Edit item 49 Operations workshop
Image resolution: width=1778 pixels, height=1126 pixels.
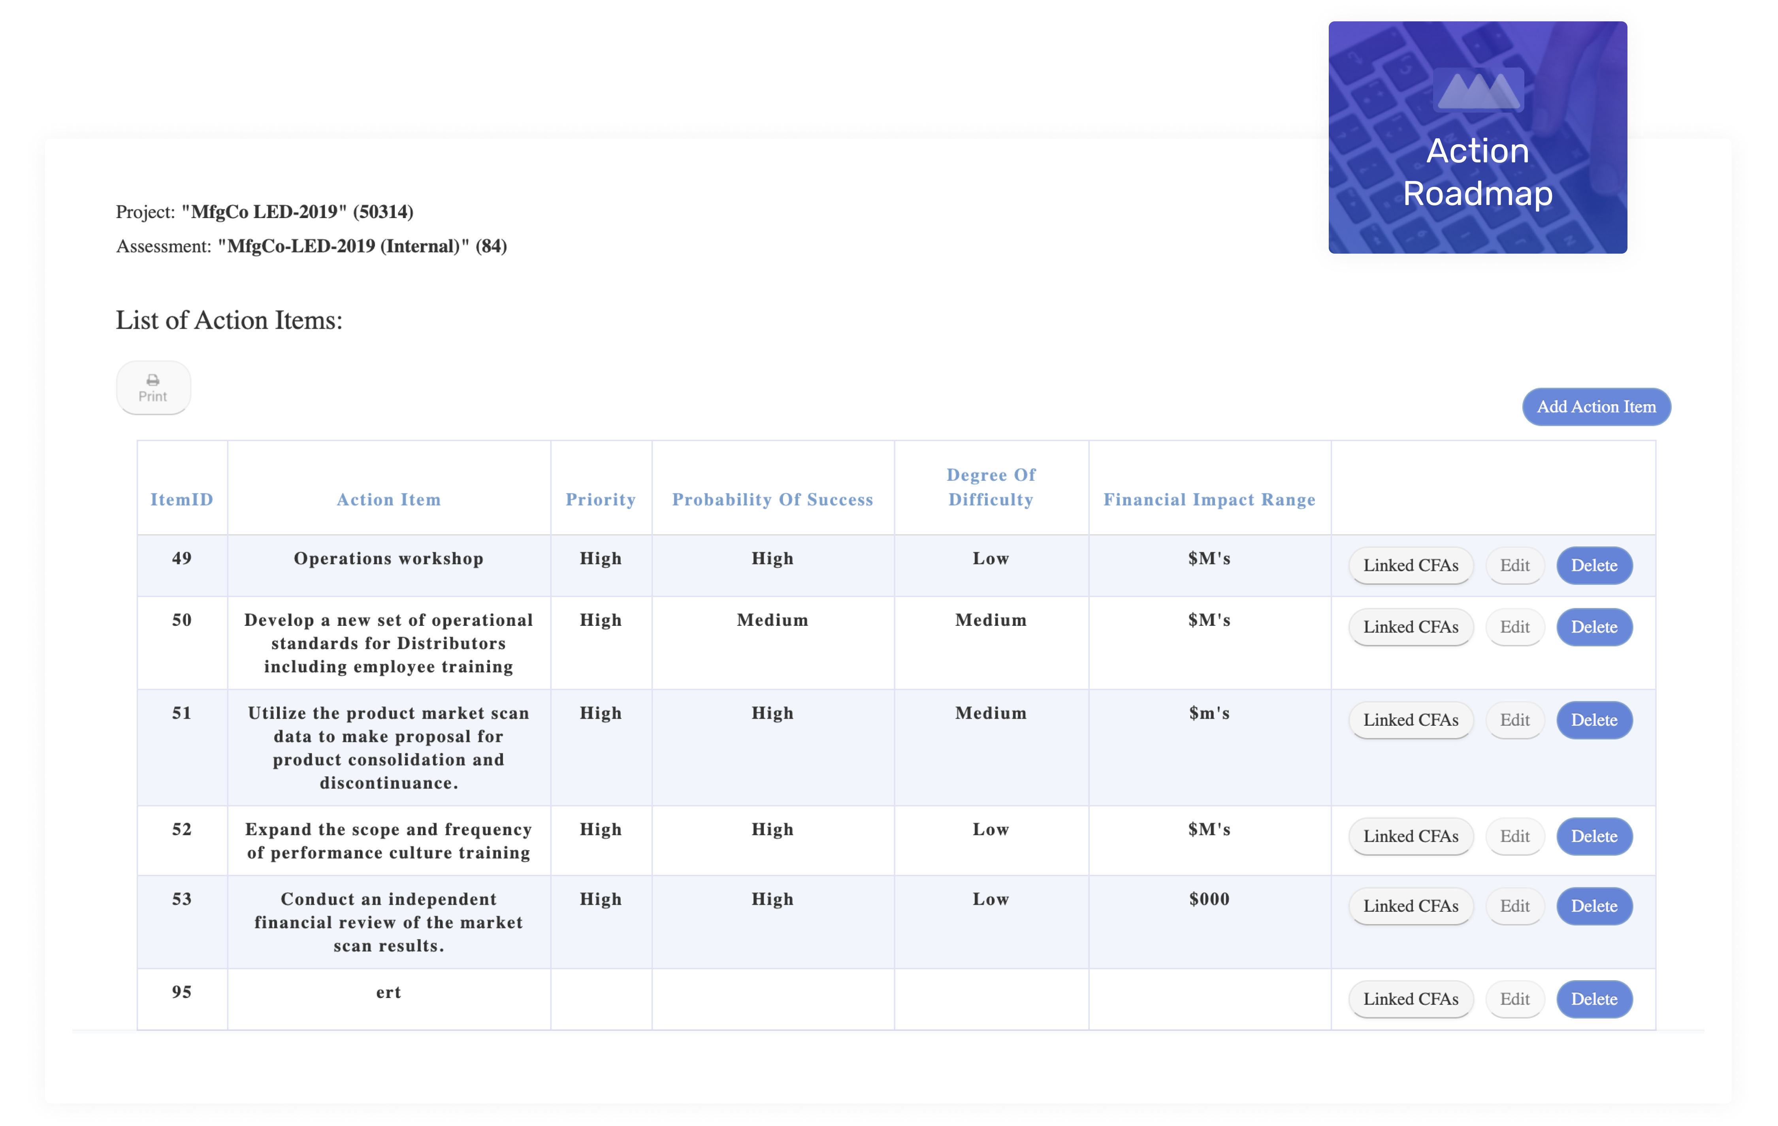pos(1514,566)
